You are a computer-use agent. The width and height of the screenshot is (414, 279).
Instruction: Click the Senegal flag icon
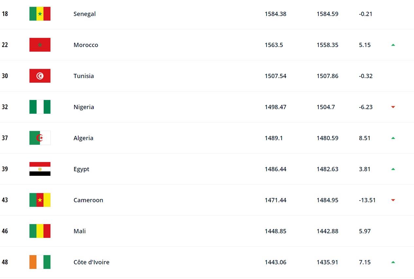point(40,14)
